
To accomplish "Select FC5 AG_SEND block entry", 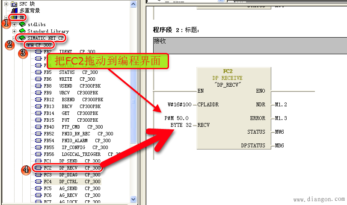I will pyautogui.click(x=71, y=188).
